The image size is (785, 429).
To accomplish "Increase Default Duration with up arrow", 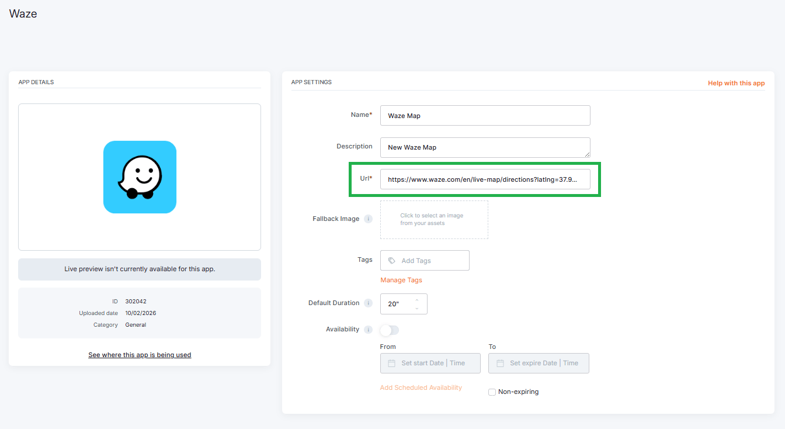I will click(x=417, y=300).
